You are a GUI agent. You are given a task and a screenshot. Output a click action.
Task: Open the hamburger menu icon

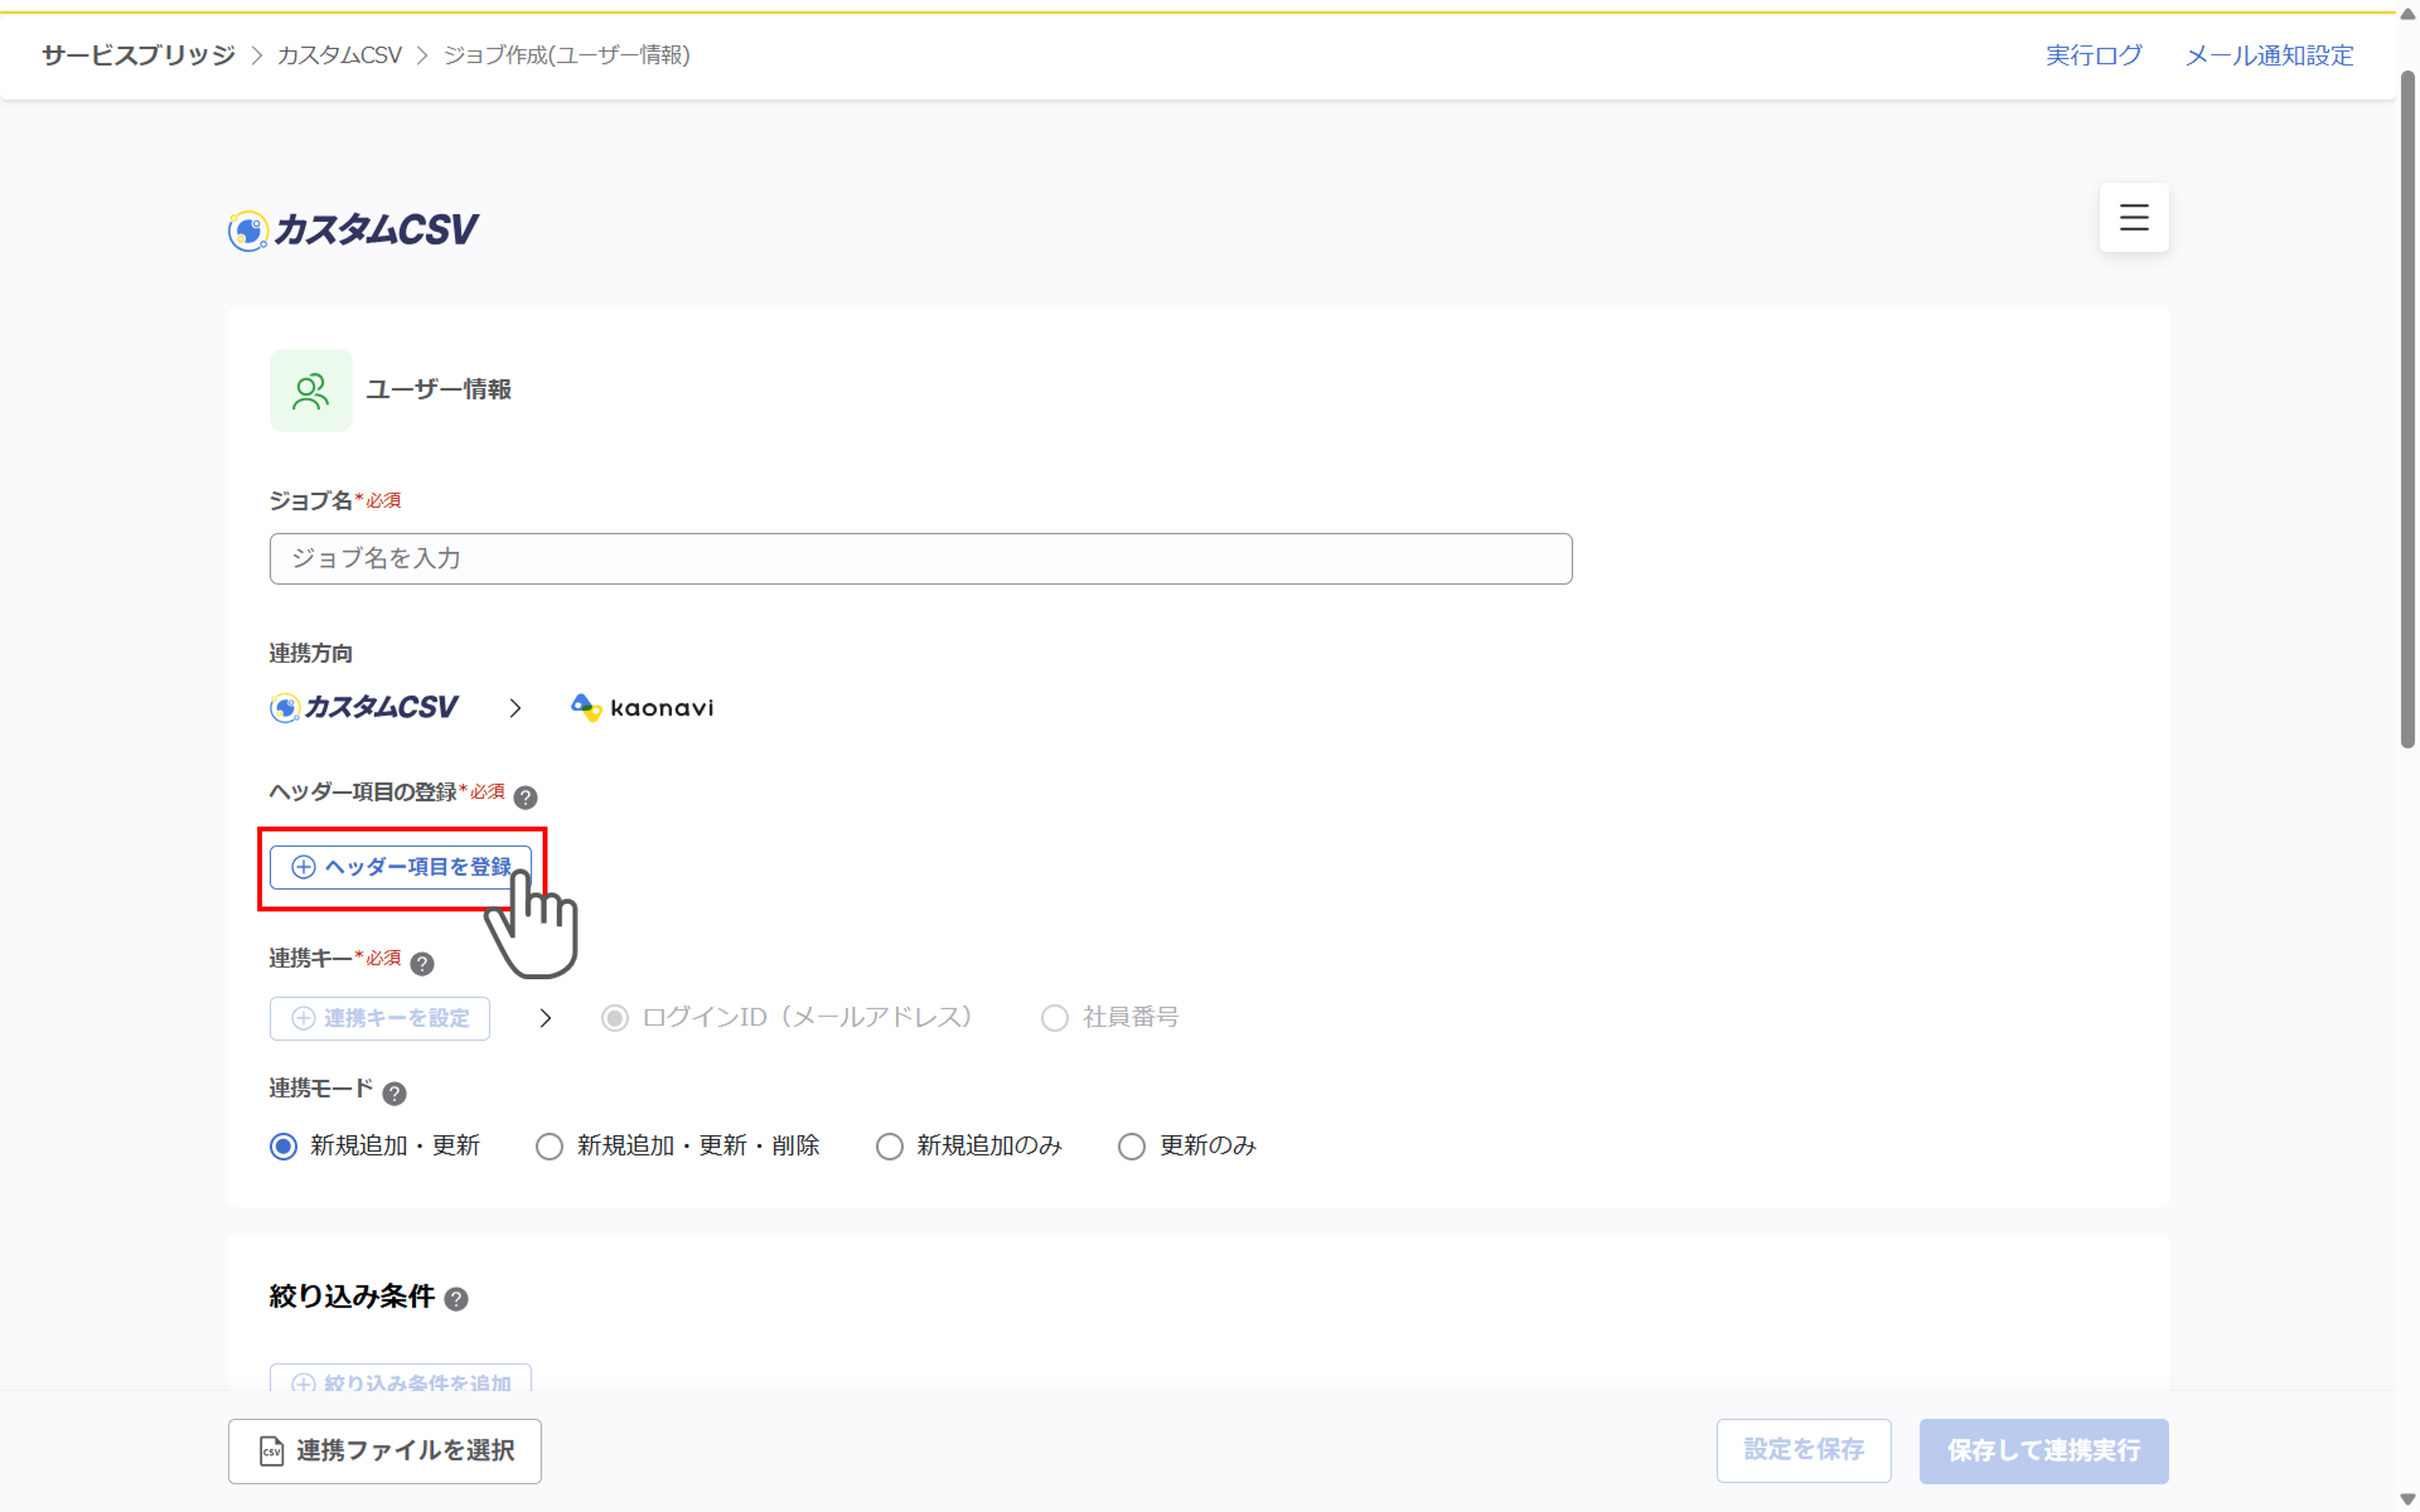(2133, 217)
